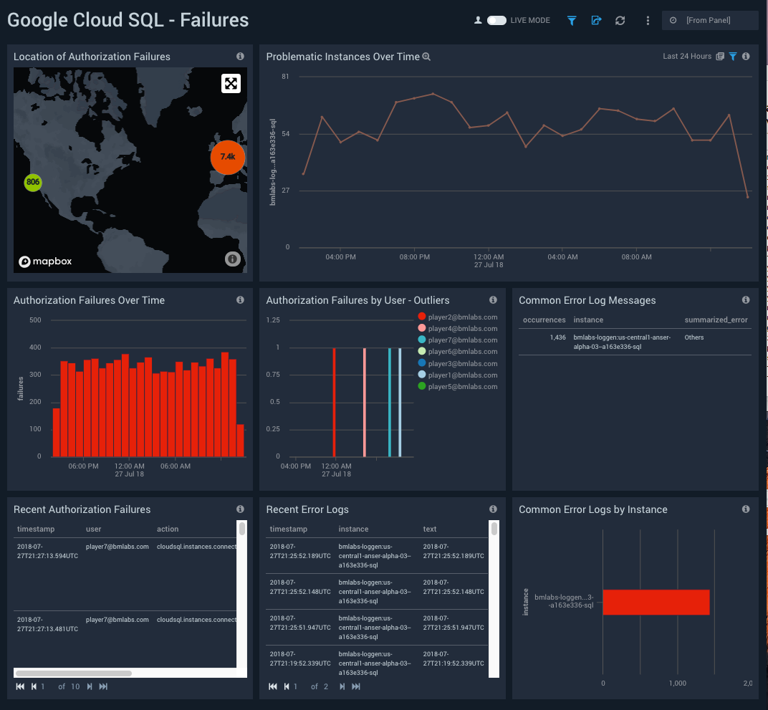768x710 pixels.
Task: Open the [From Panel] time range selector
Action: (x=709, y=20)
